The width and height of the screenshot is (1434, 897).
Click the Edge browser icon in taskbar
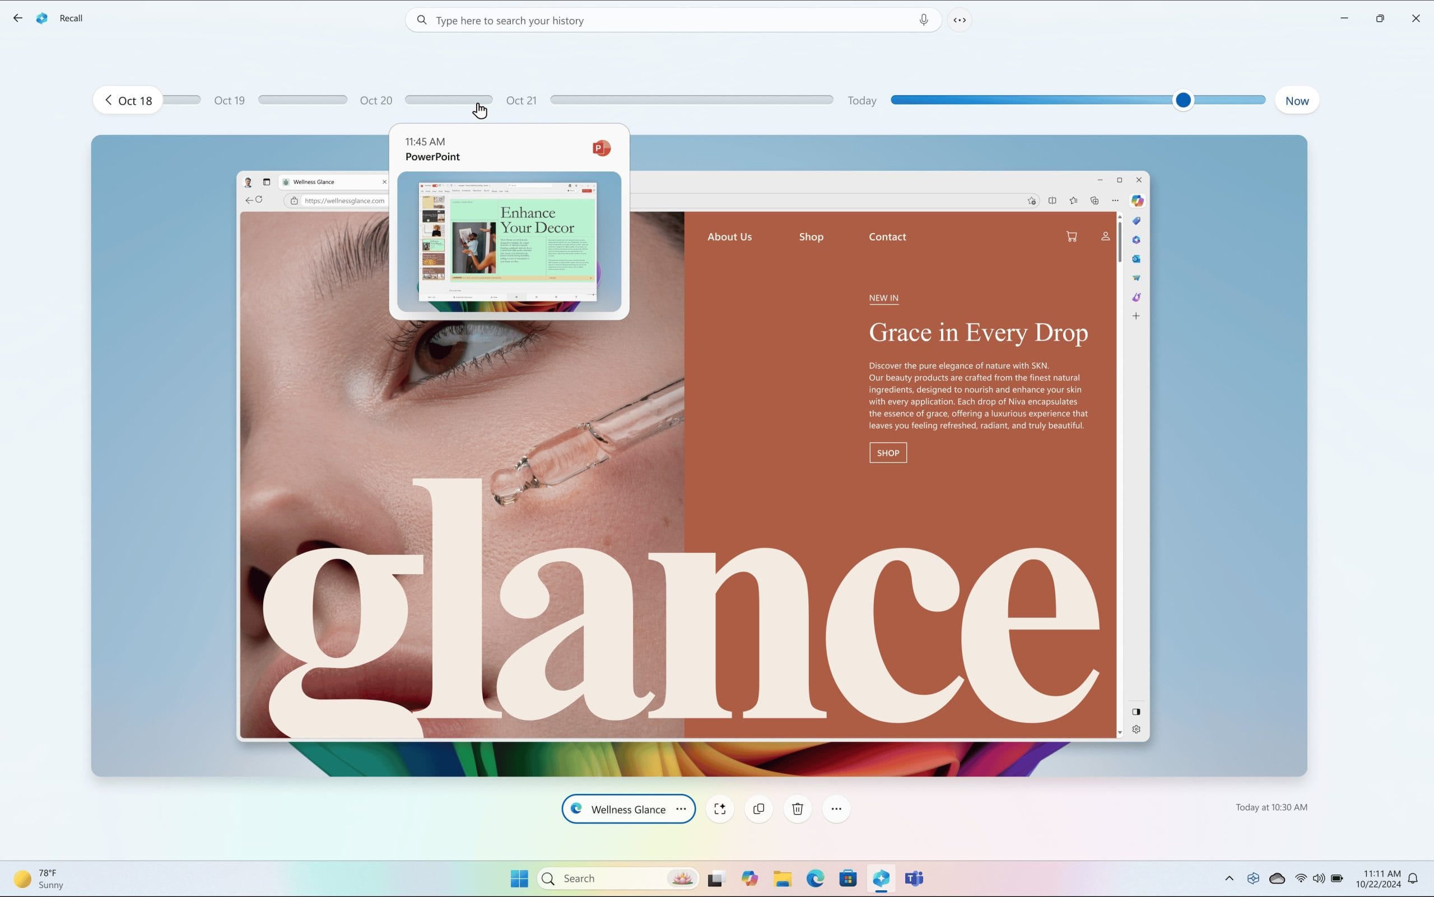(x=816, y=877)
